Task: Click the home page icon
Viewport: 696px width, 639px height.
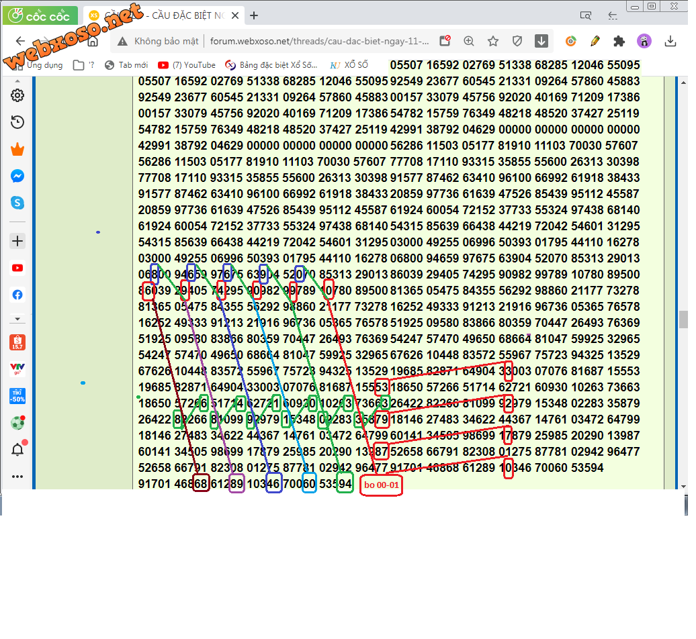Action: click(x=93, y=41)
